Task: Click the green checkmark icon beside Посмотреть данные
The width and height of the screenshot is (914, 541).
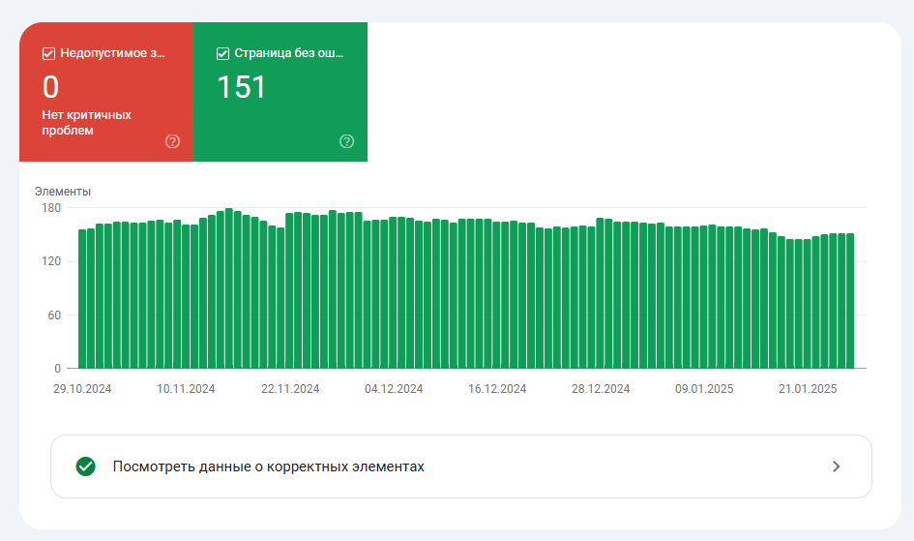Action: 86,466
